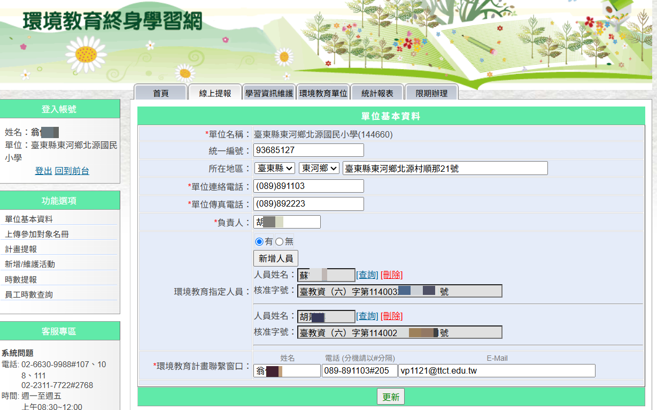Click 查詢 link for the first designated person

point(367,275)
